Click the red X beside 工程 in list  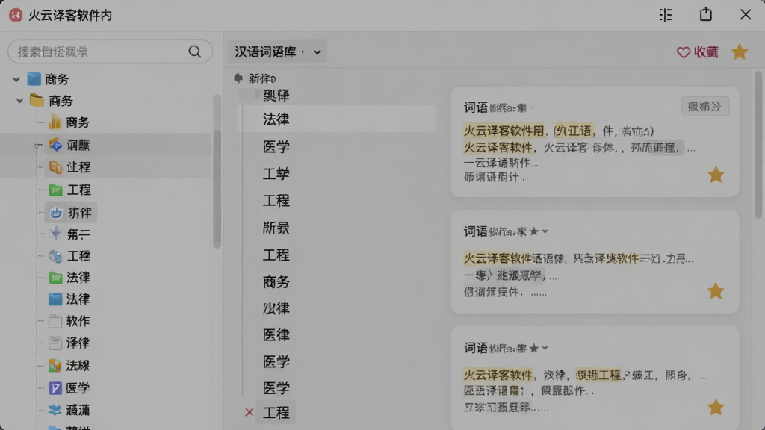coord(250,412)
